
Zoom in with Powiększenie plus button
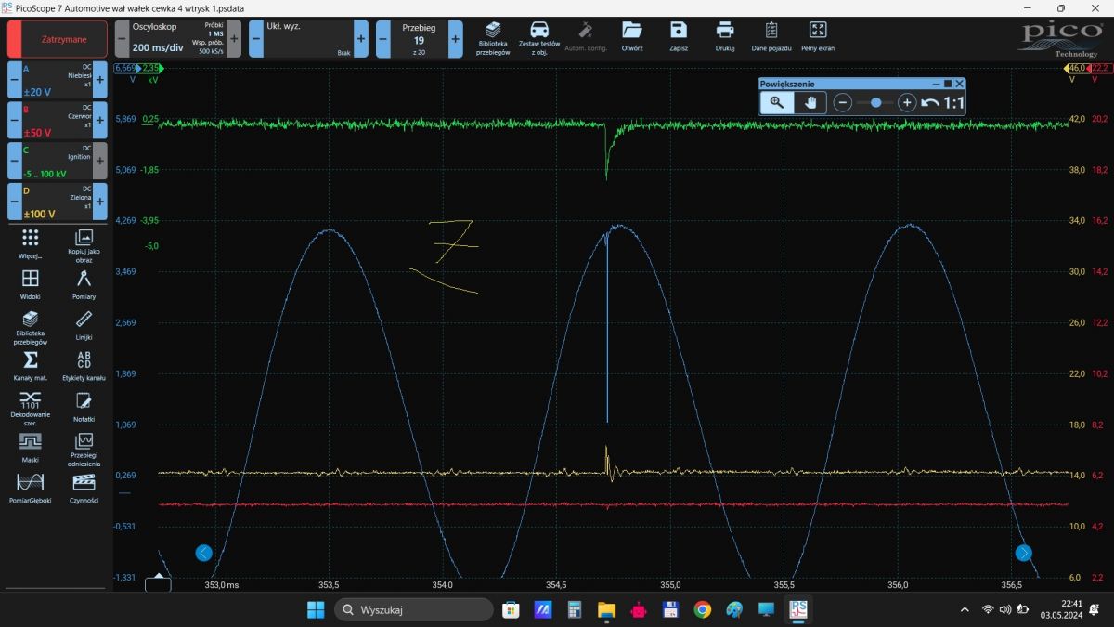click(907, 103)
